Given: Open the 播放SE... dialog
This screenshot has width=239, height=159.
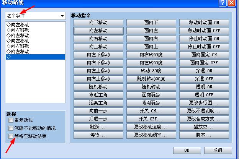Looking at the screenshot, I should pos(204,127).
